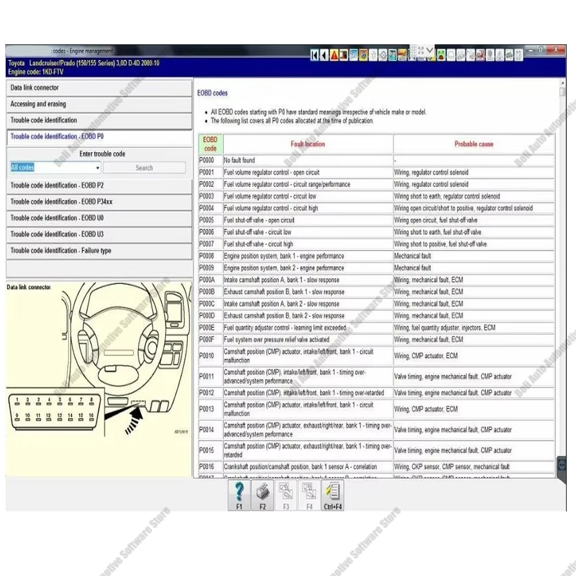Screen dimensions: 576x576
Task: Click the downward chevron in the floating overlay
Action: [x=430, y=50]
